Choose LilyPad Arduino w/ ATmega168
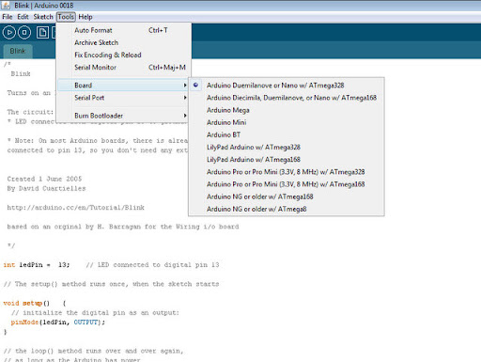The height and width of the screenshot is (362, 481). click(x=287, y=160)
